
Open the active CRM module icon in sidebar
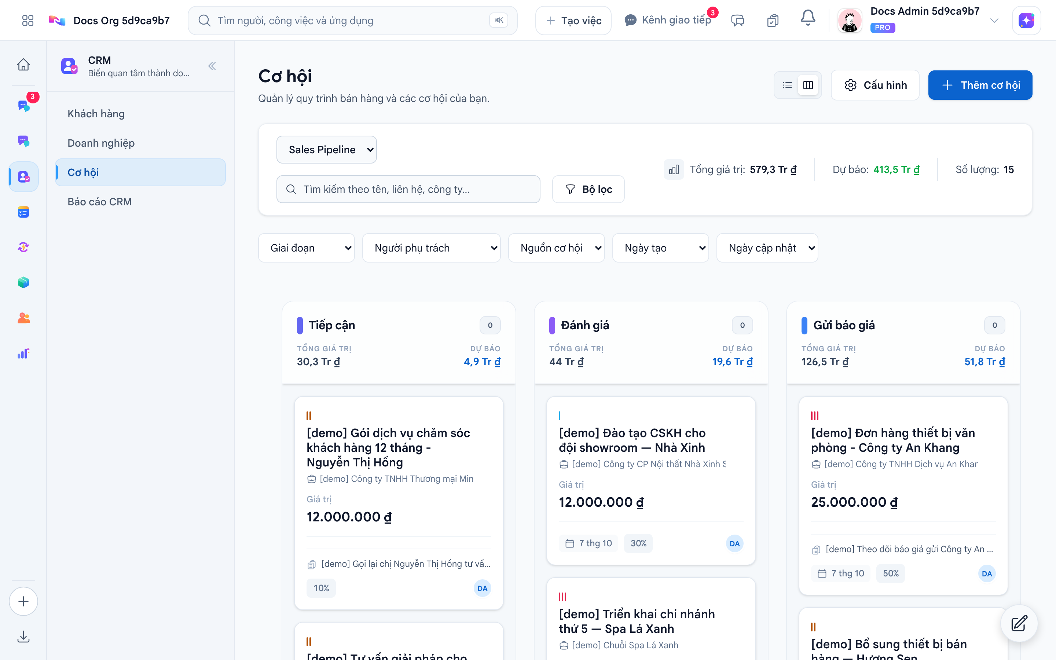[23, 176]
